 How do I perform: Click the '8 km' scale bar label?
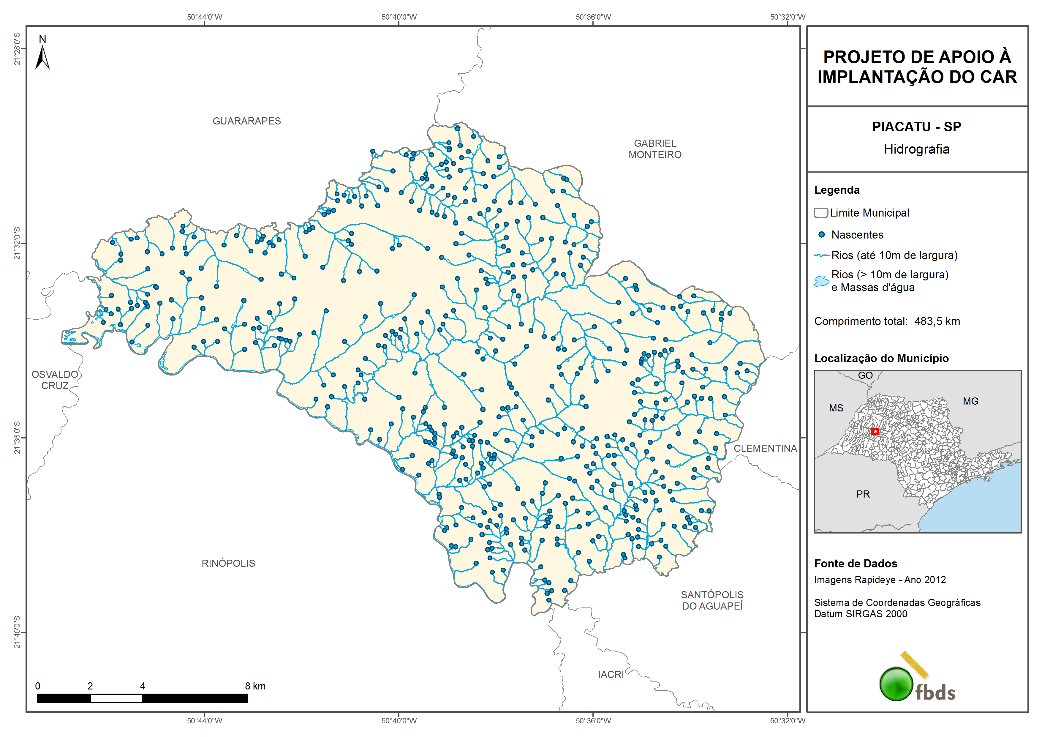(x=255, y=686)
